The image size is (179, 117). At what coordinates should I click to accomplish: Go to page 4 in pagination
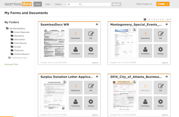coord(158,19)
